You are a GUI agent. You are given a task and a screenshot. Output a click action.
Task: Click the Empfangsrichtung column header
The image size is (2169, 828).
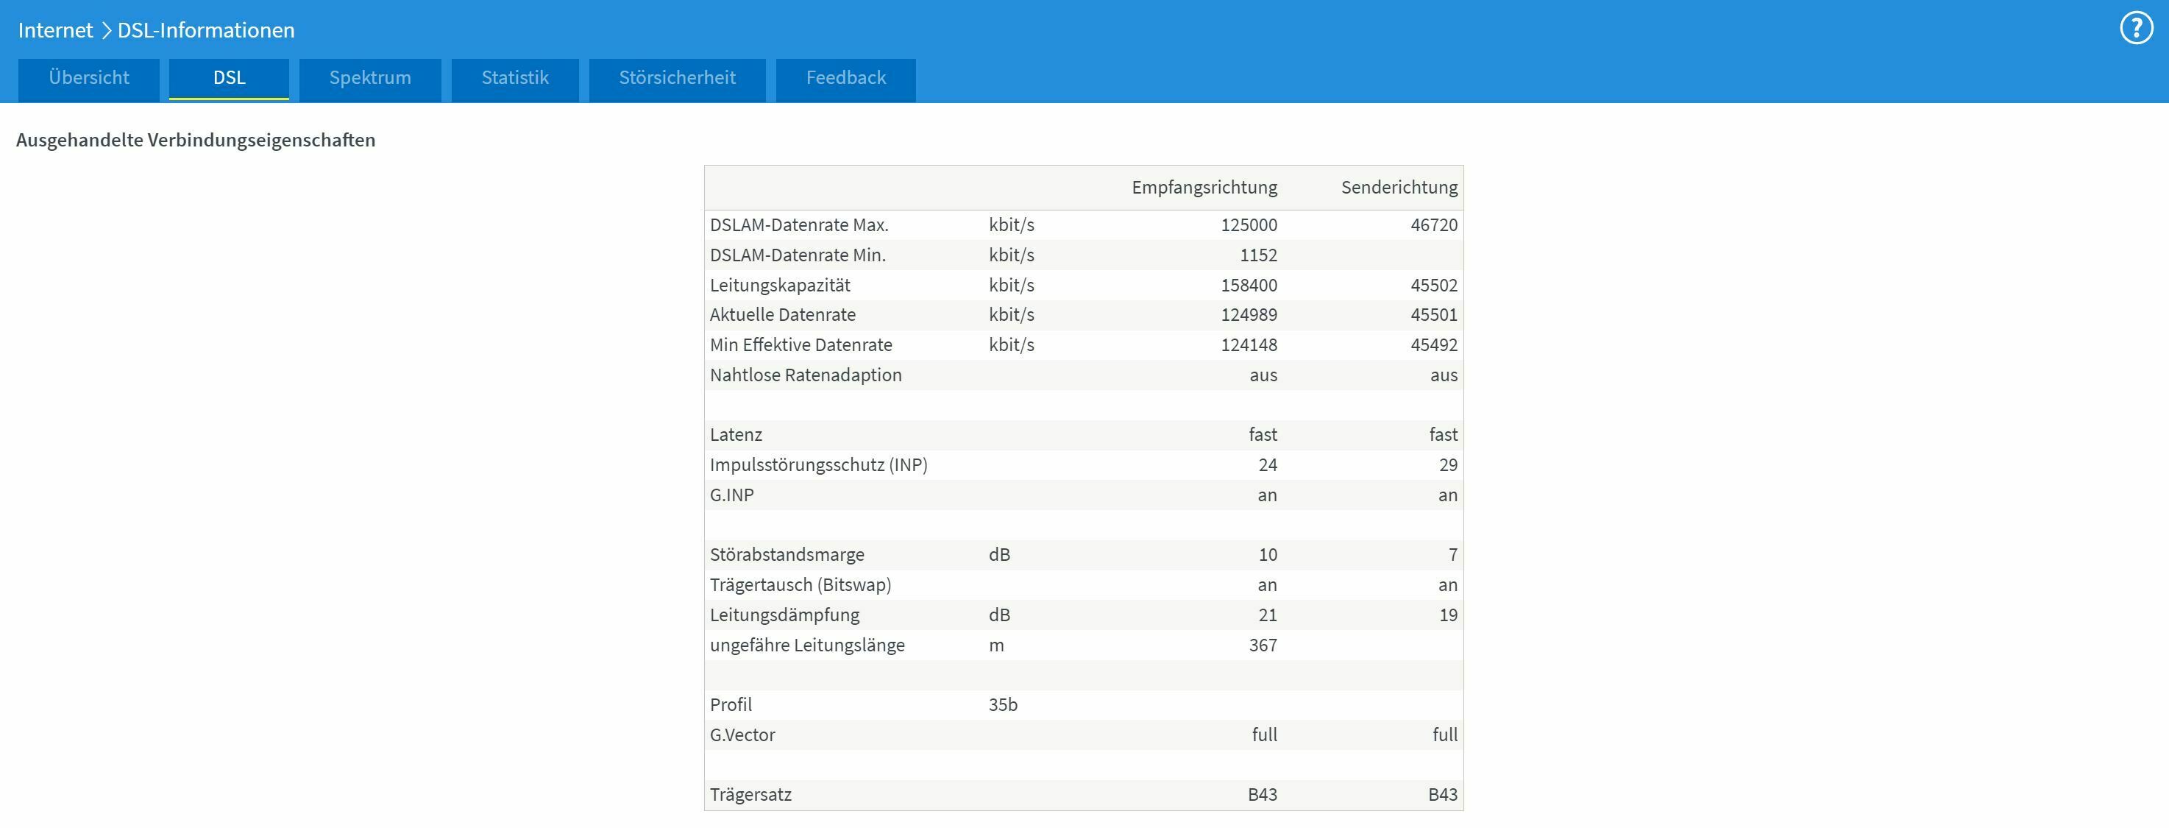click(x=1204, y=188)
